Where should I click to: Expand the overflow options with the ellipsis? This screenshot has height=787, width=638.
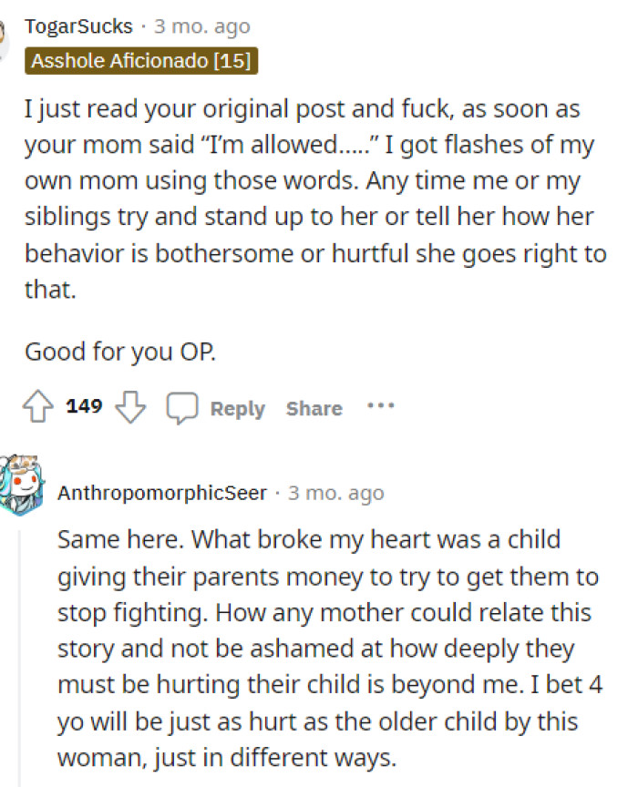point(381,406)
